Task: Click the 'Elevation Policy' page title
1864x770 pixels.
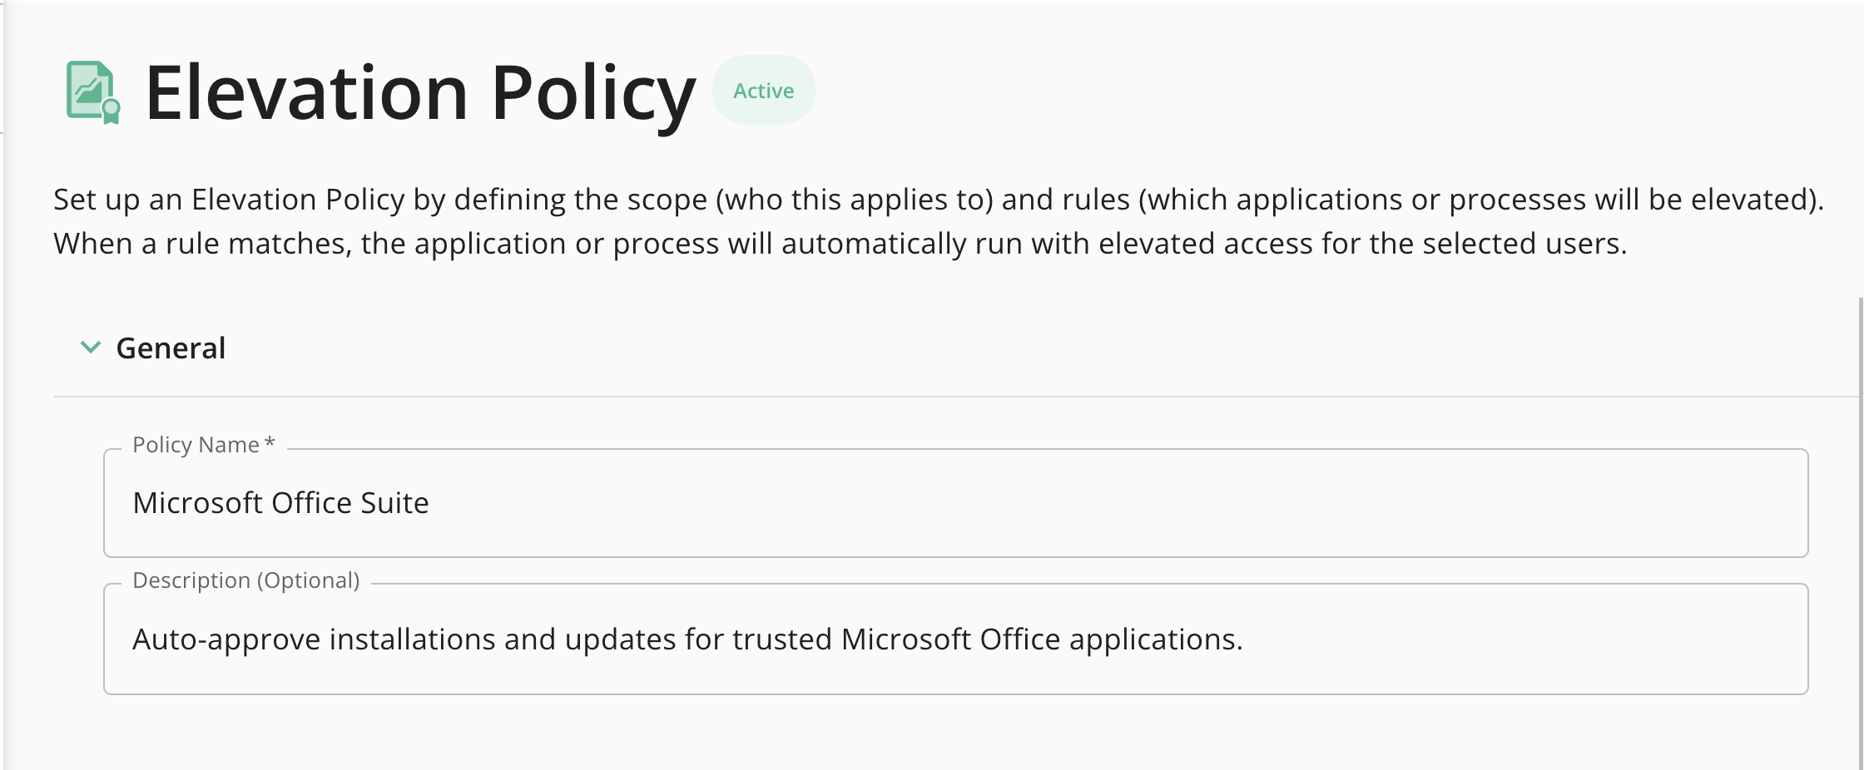Action: [420, 93]
